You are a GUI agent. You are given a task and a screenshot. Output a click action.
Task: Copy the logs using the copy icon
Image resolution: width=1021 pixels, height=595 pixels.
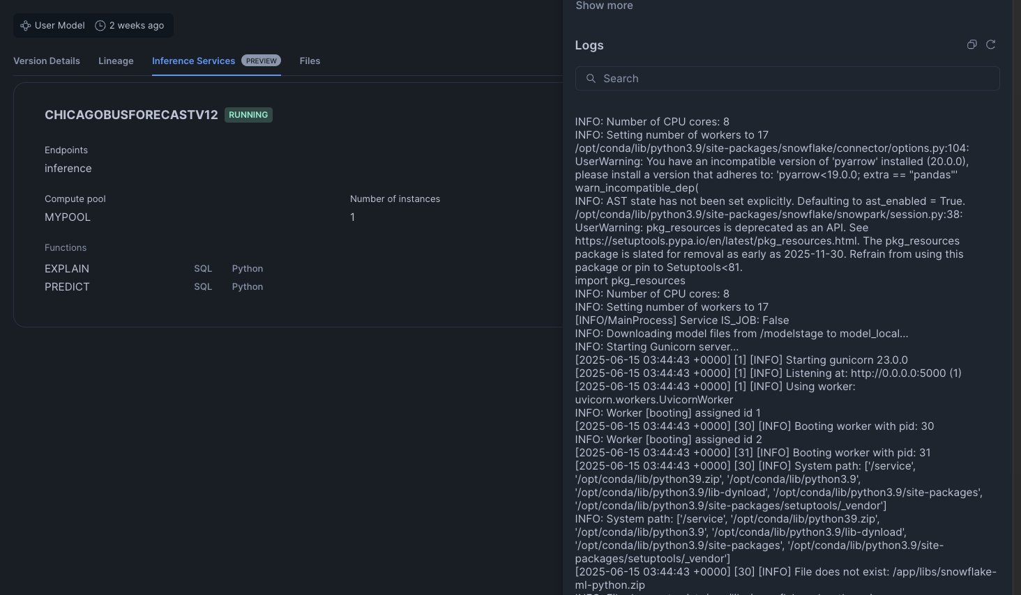click(x=971, y=45)
